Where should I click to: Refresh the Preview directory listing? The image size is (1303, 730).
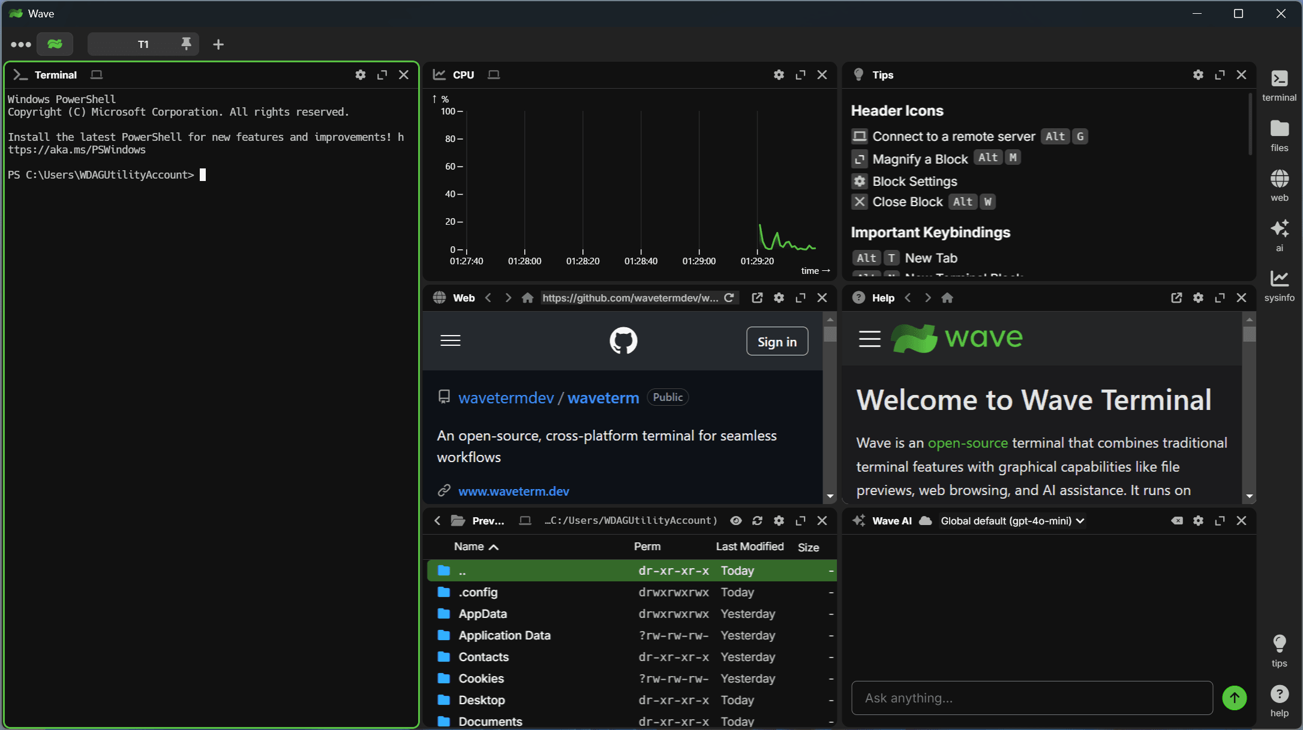pos(757,521)
